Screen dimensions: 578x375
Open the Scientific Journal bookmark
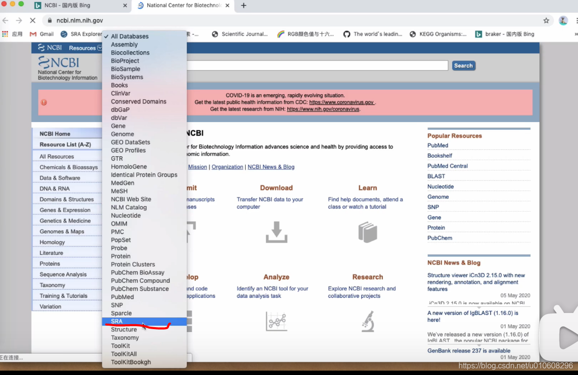pyautogui.click(x=239, y=34)
